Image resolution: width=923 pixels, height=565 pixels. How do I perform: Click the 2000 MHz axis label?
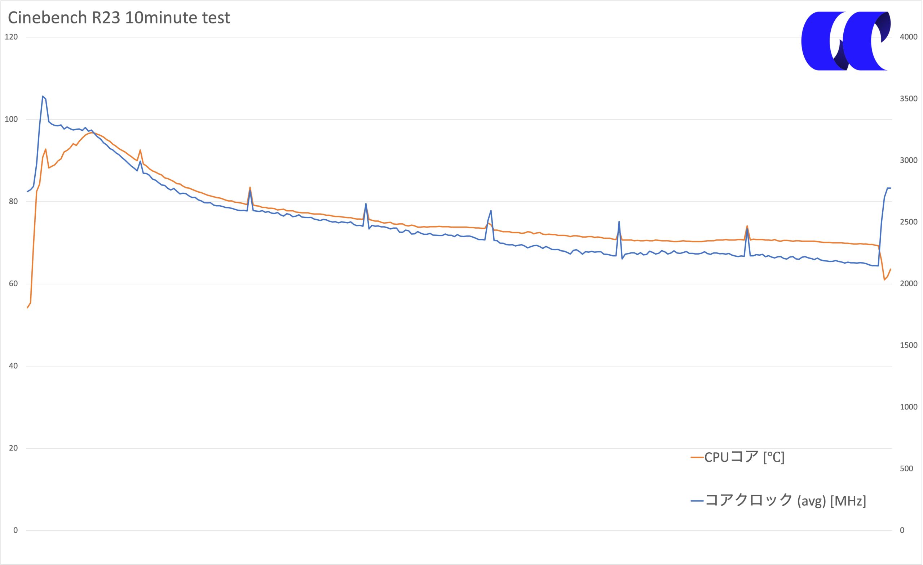908,283
